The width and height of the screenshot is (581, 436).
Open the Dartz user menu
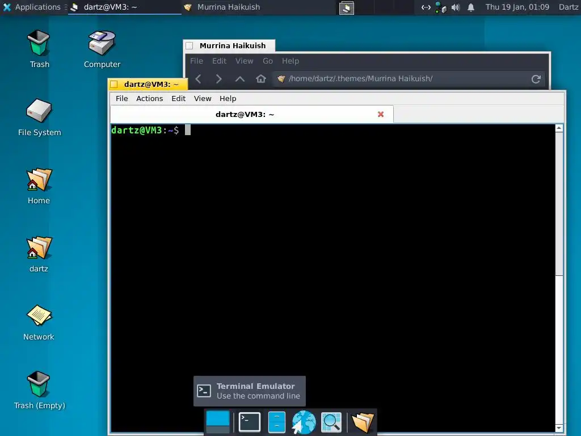(569, 7)
